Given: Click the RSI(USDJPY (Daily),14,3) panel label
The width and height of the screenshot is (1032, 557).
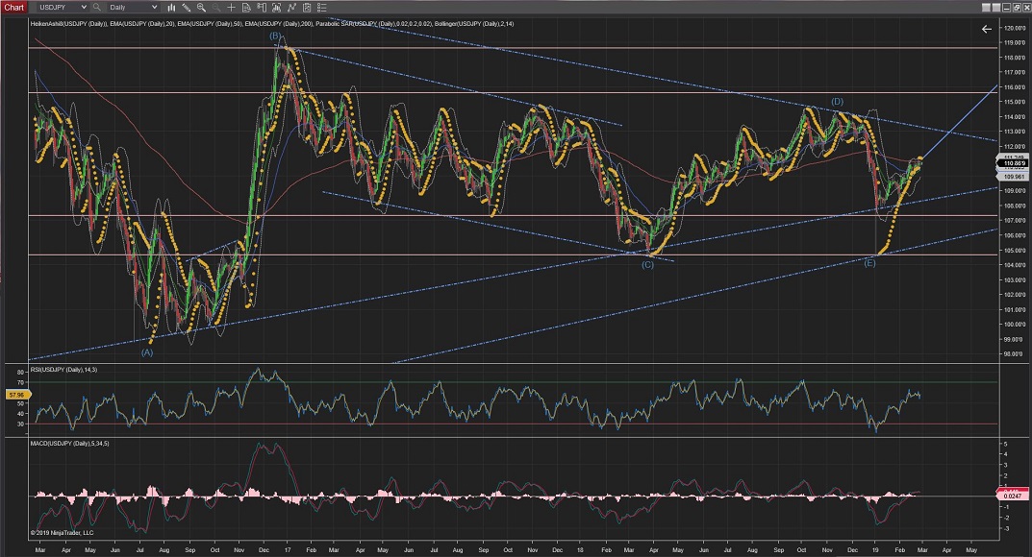Looking at the screenshot, I should click(63, 370).
